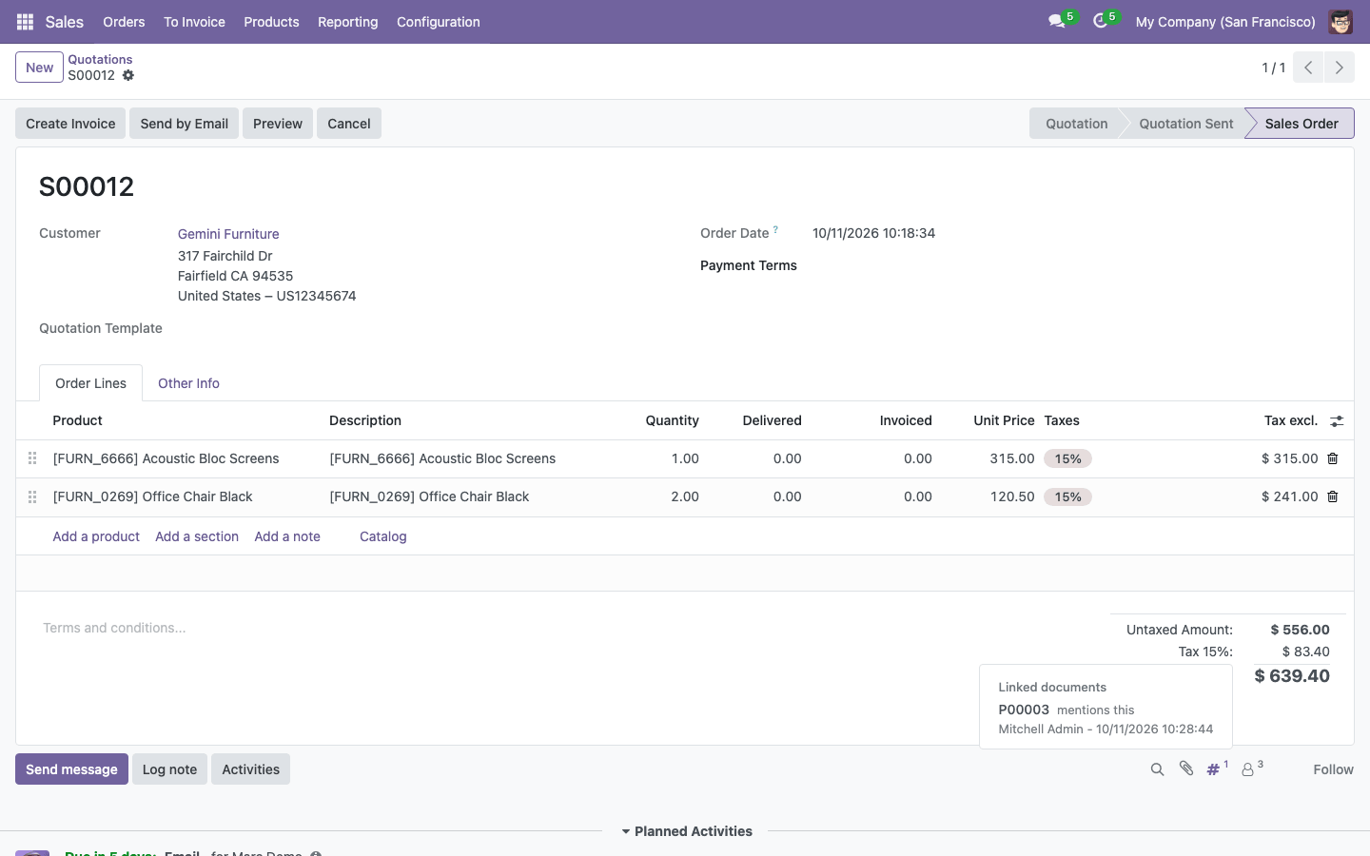This screenshot has height=856, width=1370.
Task: Search messages with the magnifier icon
Action: pyautogui.click(x=1157, y=769)
